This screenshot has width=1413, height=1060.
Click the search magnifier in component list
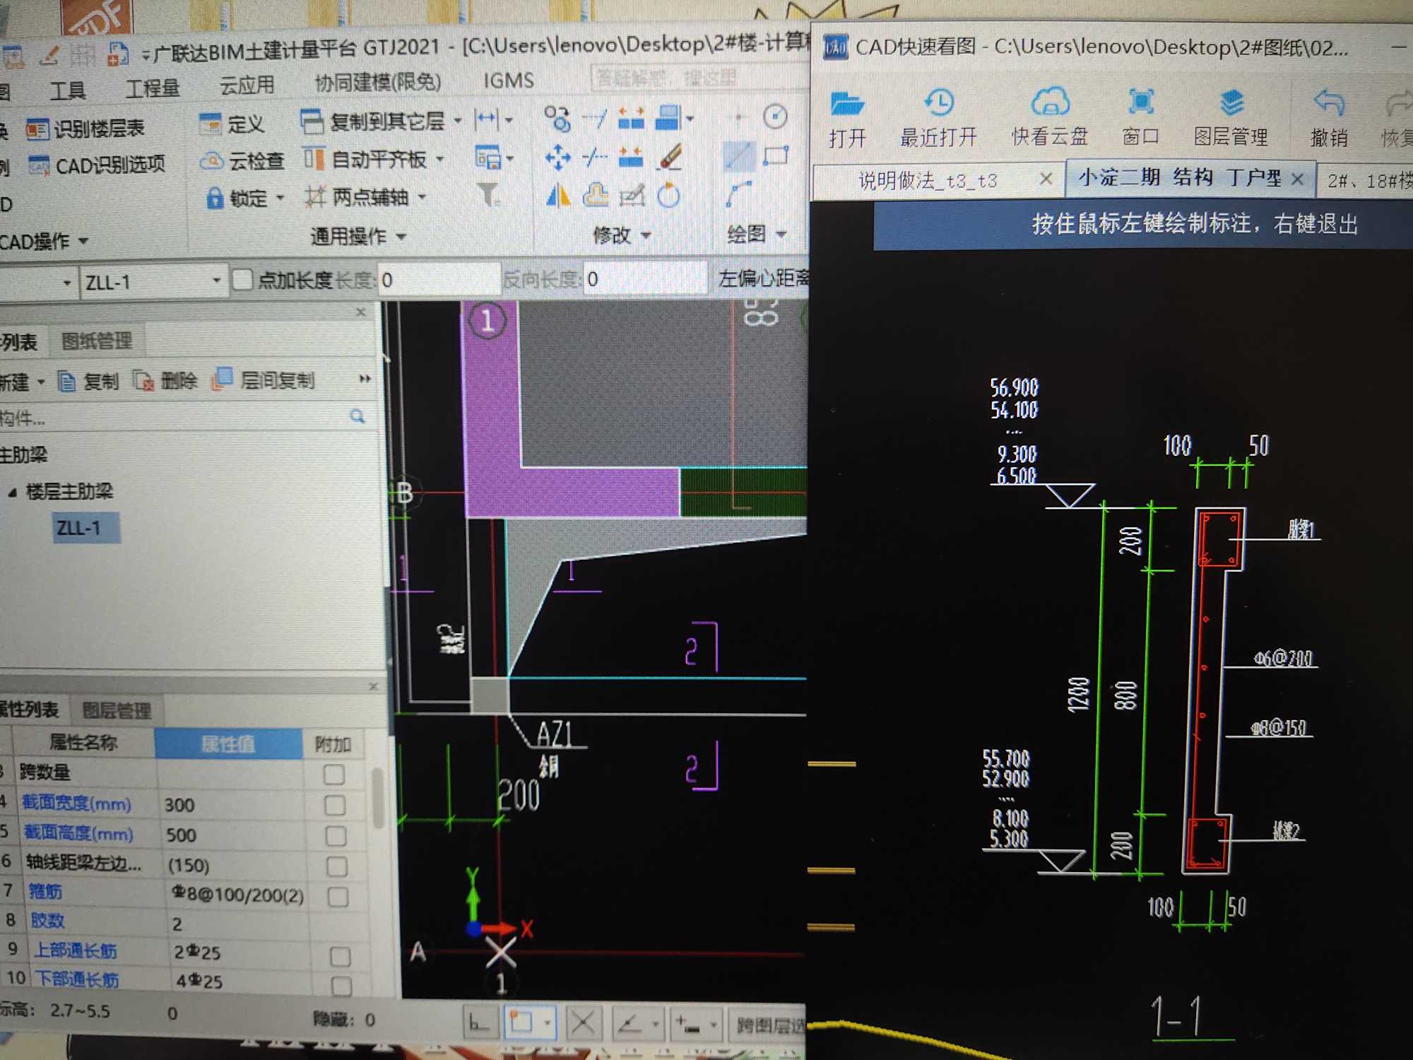[357, 417]
